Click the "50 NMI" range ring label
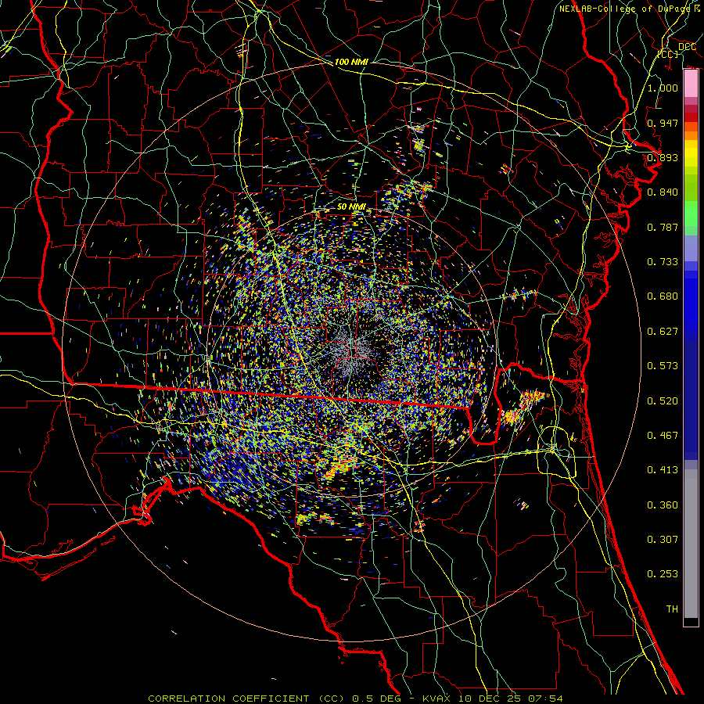704x704 pixels. tap(351, 207)
